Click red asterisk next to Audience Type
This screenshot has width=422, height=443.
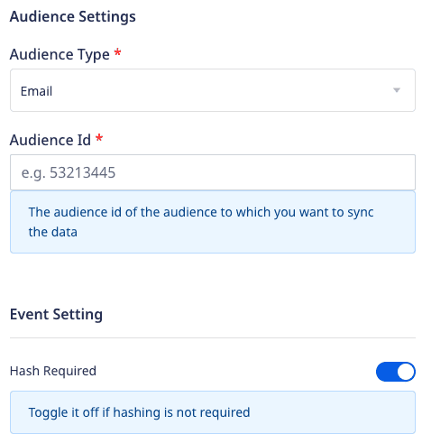117,52
